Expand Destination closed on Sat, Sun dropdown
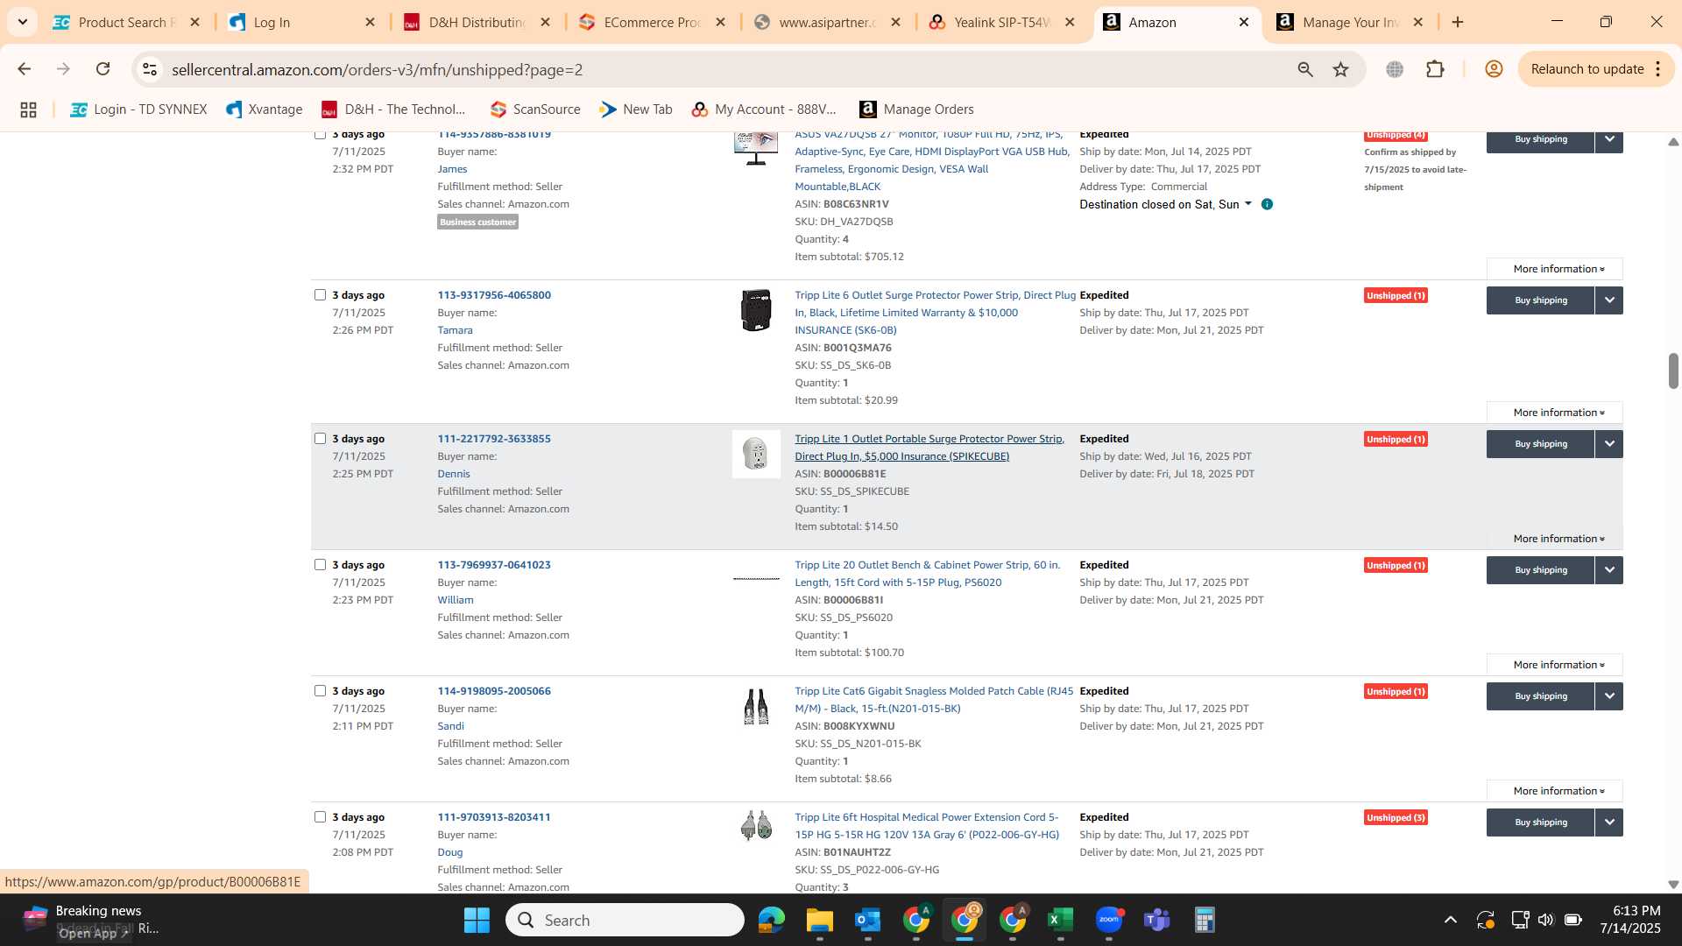The width and height of the screenshot is (1682, 946). coord(1165,204)
